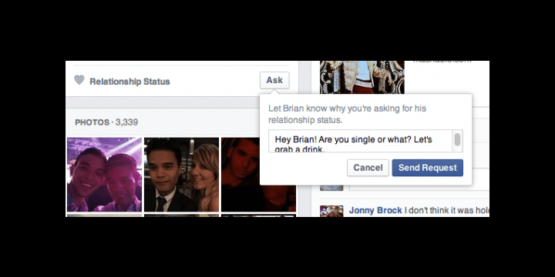Screen dimensions: 555x277
Task: Click the popup prompt text about Brian
Action: (347, 114)
